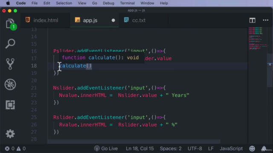This screenshot has width=273, height=153.
Task: Open the Debug menu
Action: pyautogui.click(x=108, y=3)
